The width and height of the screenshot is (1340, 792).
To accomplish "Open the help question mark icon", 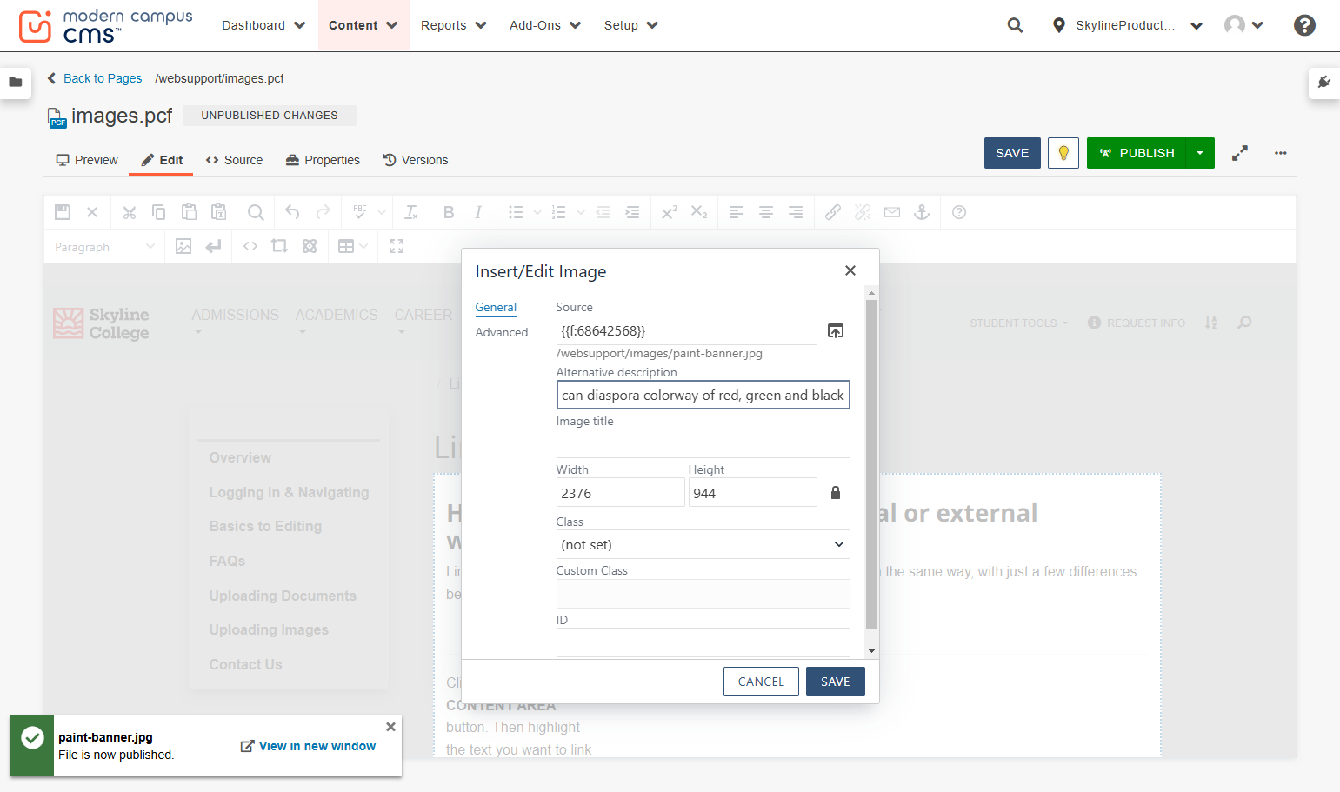I will [x=1304, y=25].
